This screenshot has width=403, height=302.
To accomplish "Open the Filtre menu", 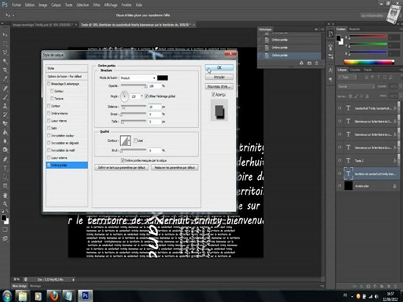I will [97, 5].
